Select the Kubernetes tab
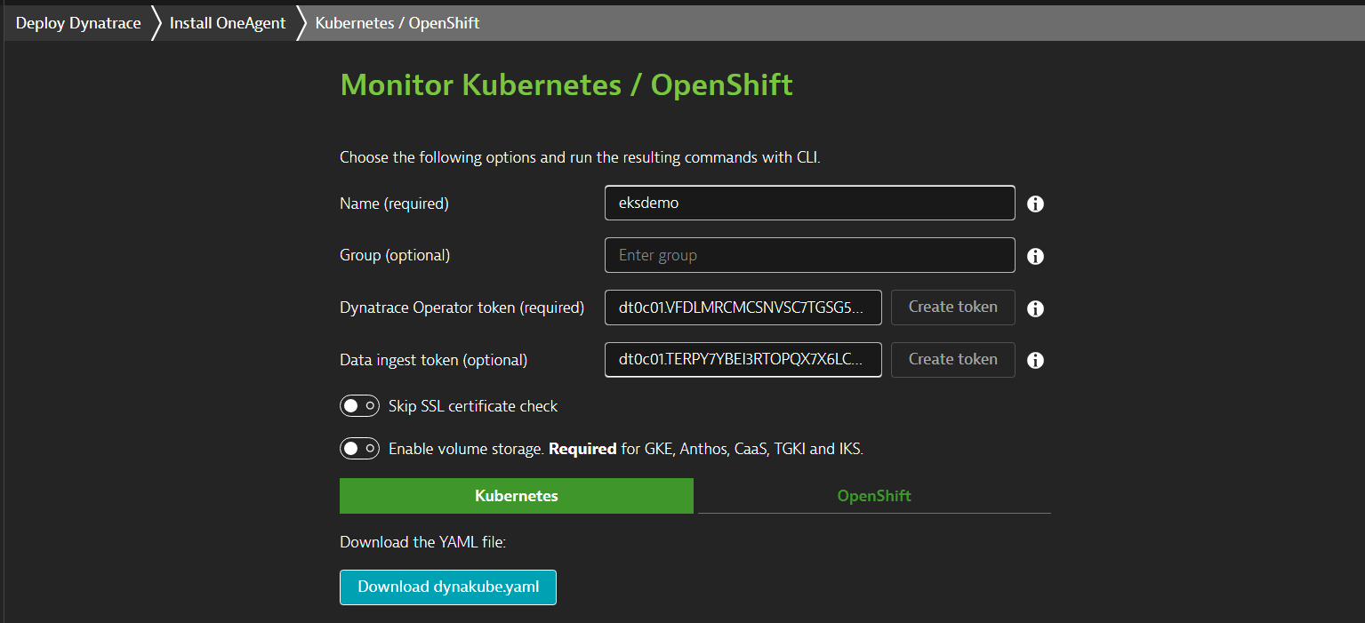 [x=516, y=495]
